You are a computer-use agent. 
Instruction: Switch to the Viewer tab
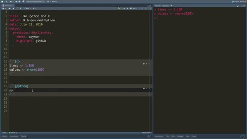coord(194,136)
